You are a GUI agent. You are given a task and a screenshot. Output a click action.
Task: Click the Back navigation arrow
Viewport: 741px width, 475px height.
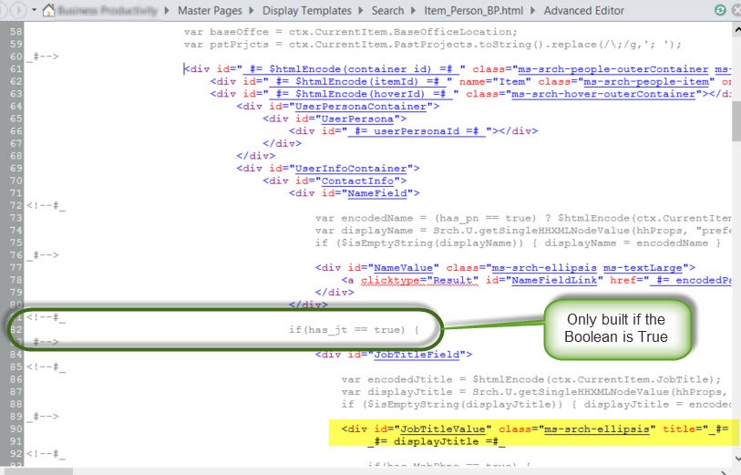5,11
